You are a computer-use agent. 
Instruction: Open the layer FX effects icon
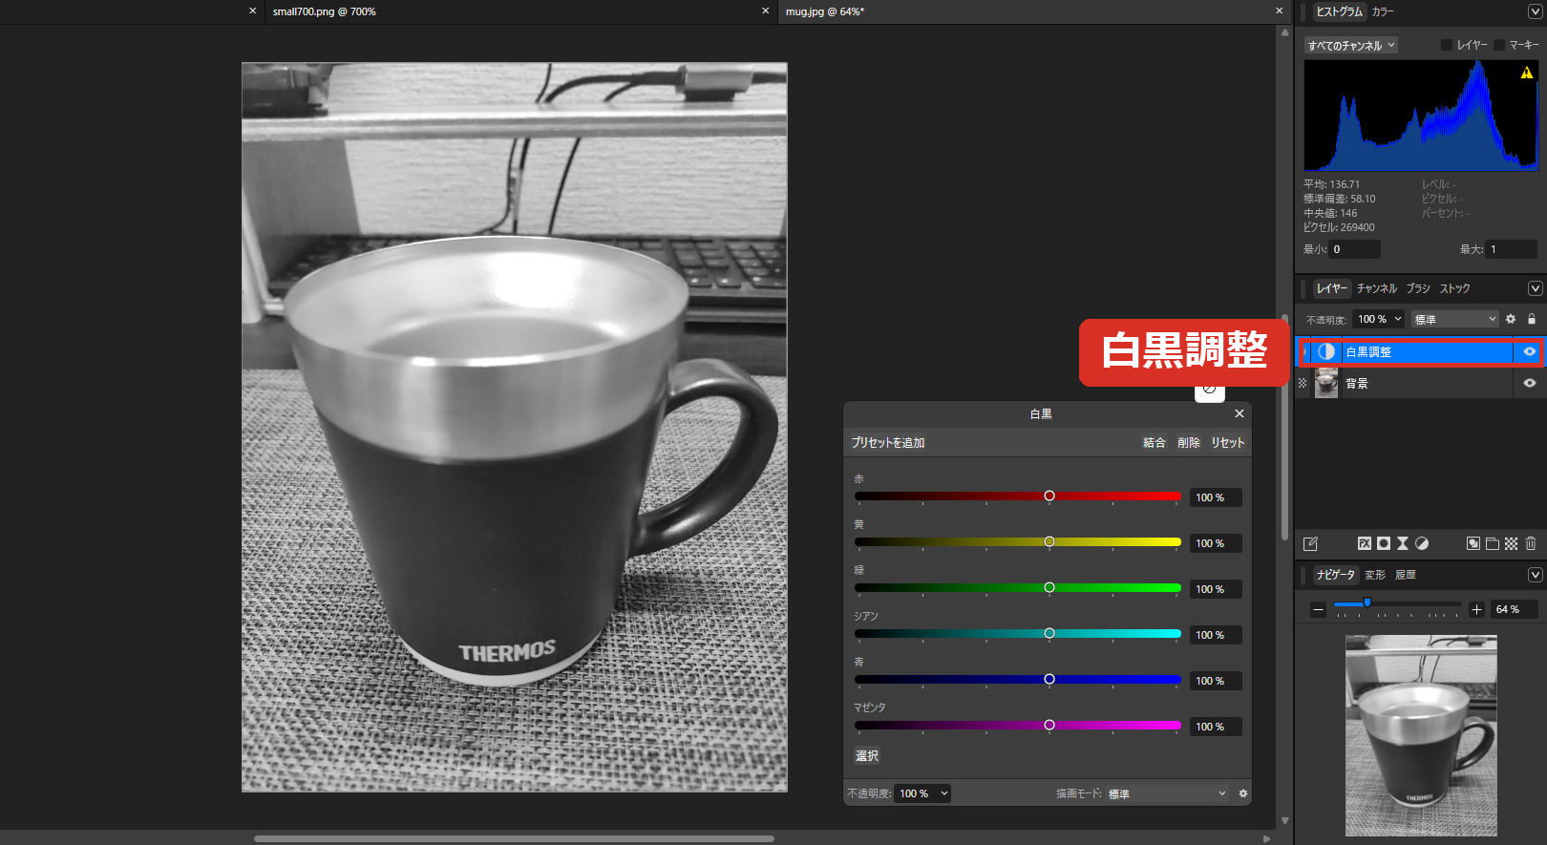pyautogui.click(x=1365, y=543)
